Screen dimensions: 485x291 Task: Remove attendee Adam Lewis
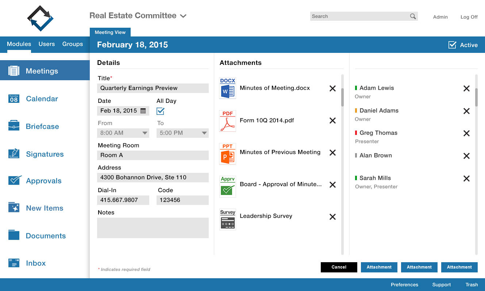point(466,88)
